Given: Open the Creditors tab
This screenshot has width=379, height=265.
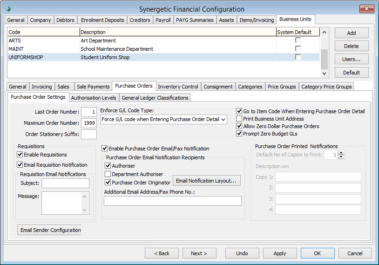Looking at the screenshot, I should tap(140, 20).
